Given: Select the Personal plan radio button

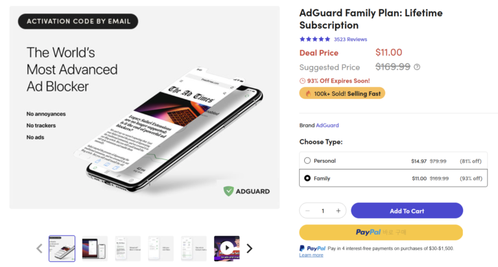Looking at the screenshot, I should coord(307,160).
